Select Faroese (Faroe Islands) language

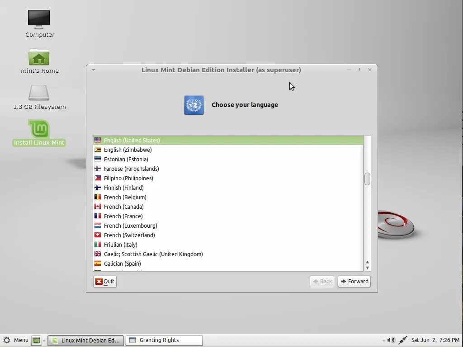coord(228,169)
